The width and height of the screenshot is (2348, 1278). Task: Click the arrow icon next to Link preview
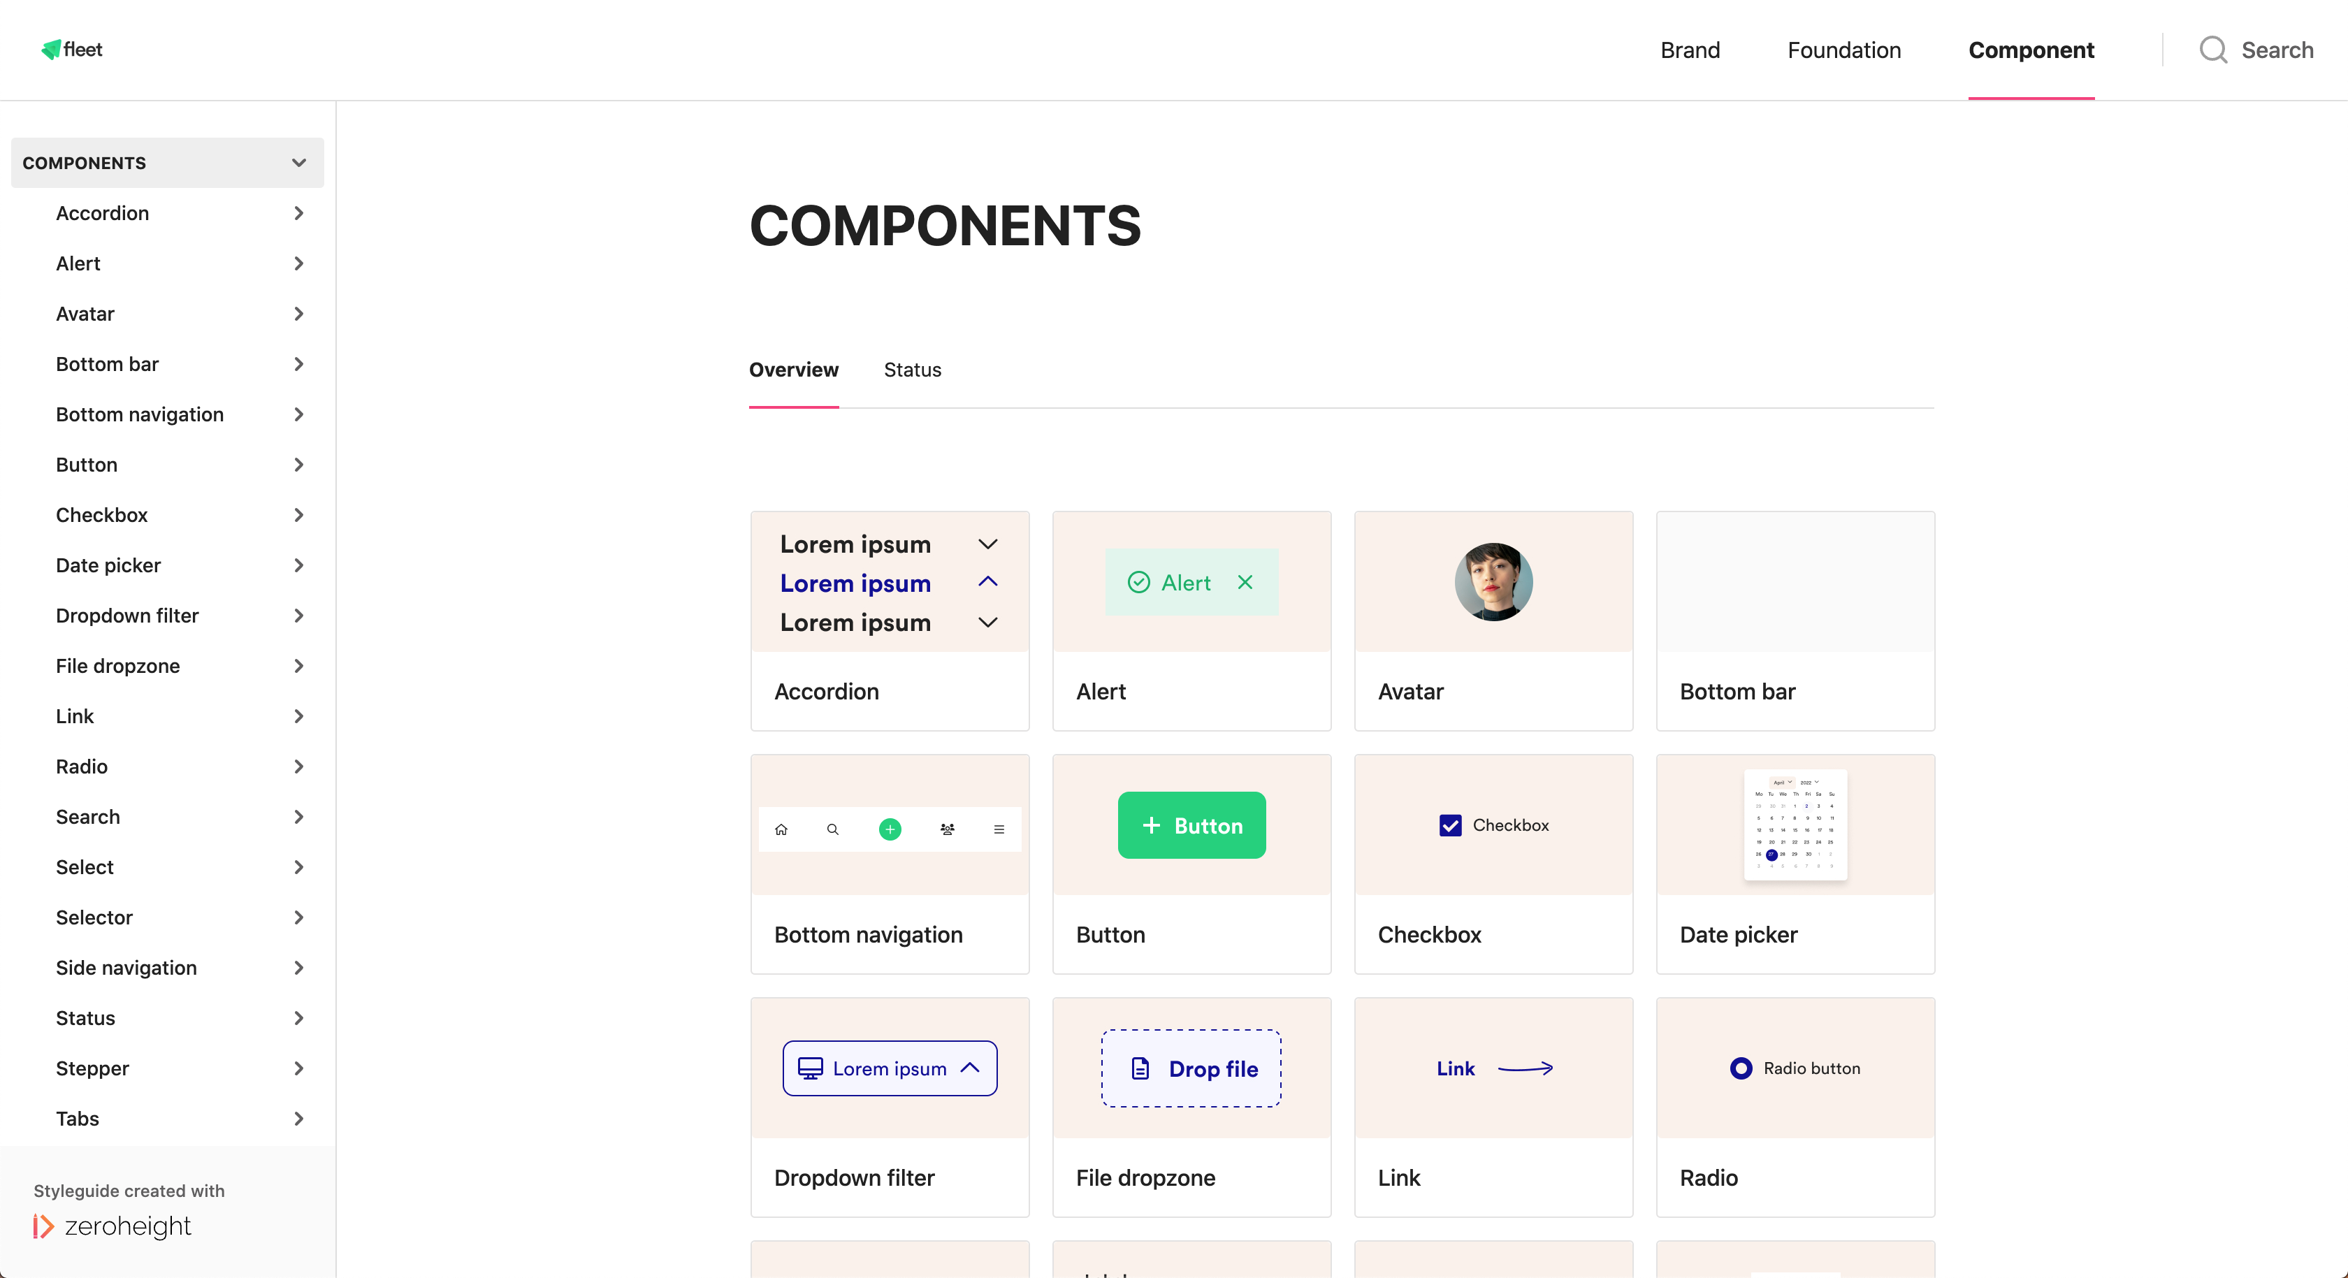[1526, 1068]
